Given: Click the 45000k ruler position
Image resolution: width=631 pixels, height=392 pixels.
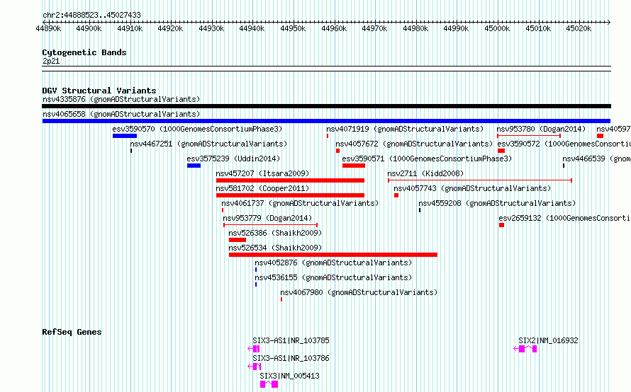Looking at the screenshot, I should tap(497, 28).
